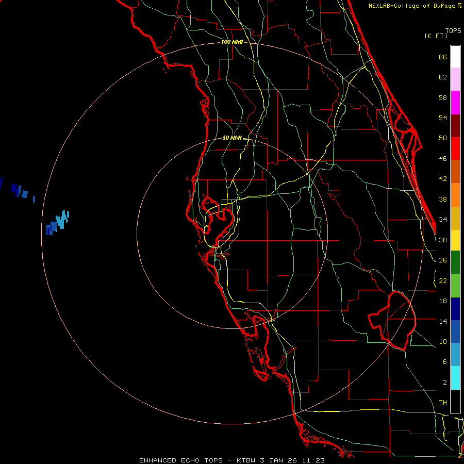Click the '34' legend value

(x=443, y=220)
